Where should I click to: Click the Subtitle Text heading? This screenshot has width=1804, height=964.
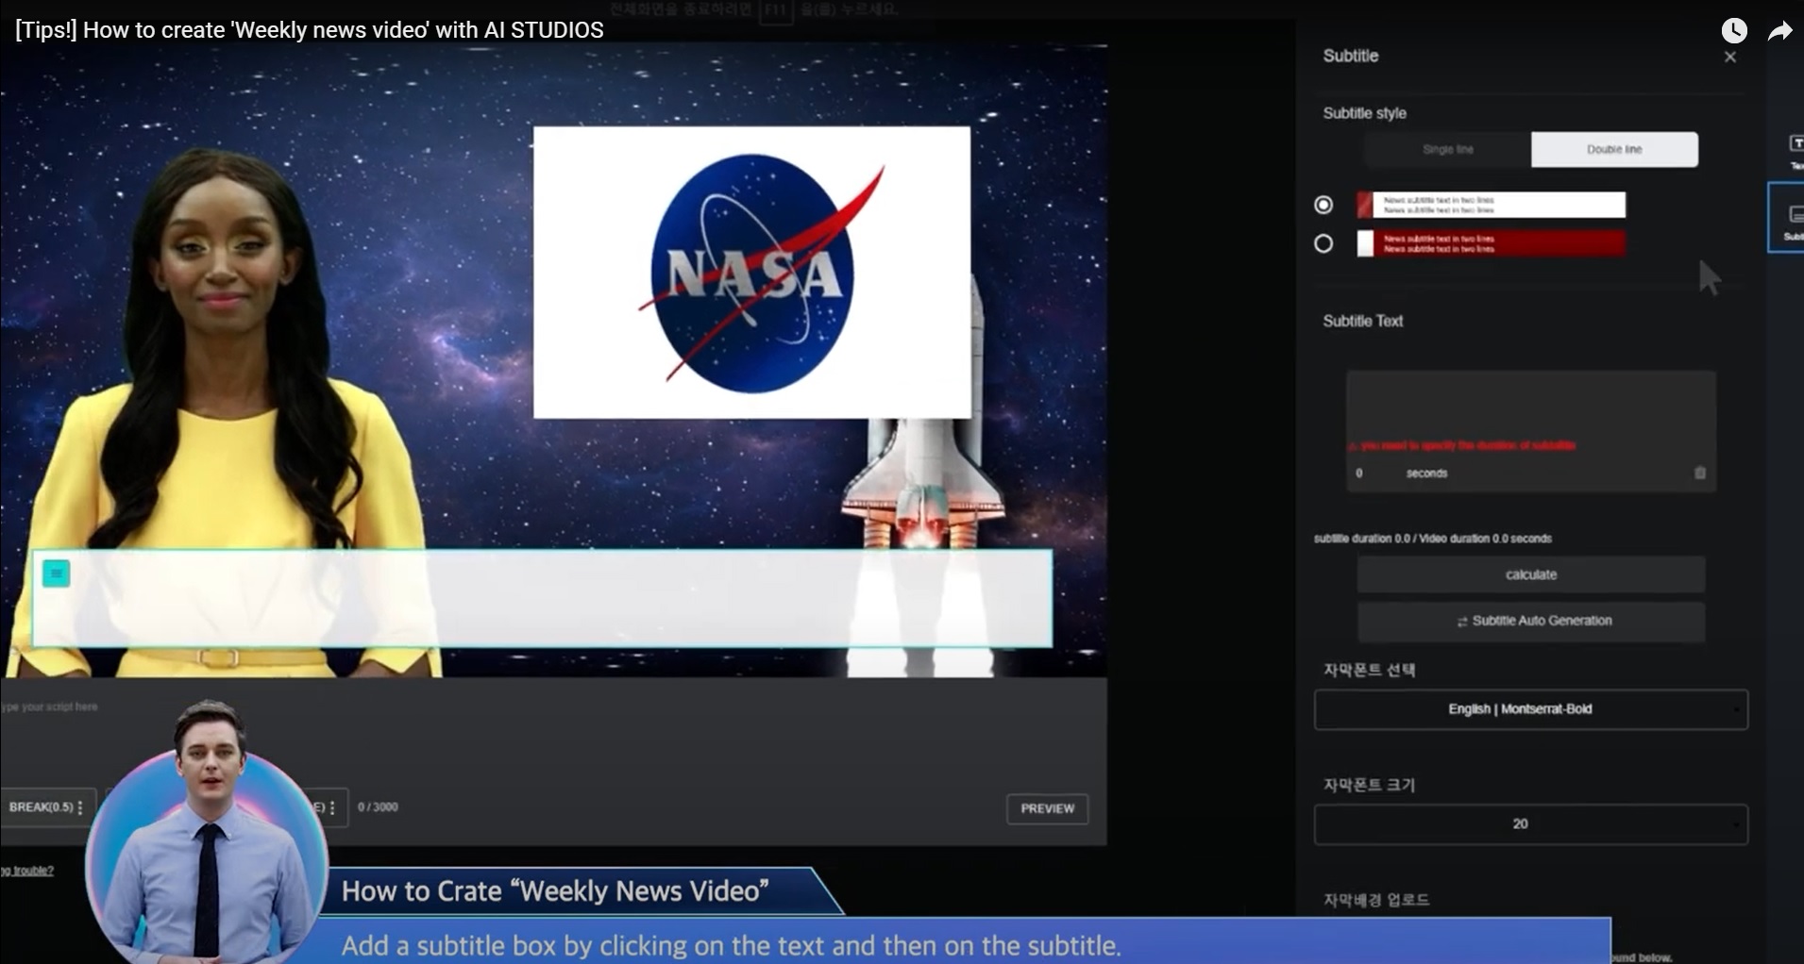1362,322
